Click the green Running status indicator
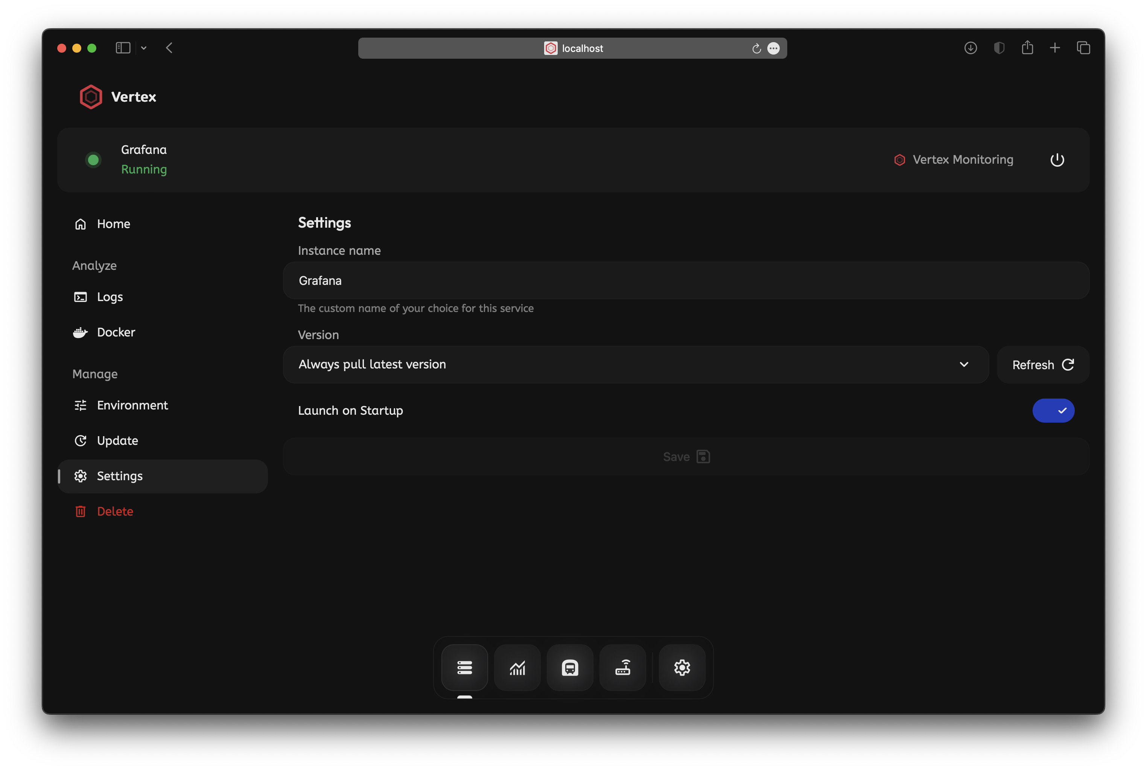The image size is (1147, 770). point(93,160)
